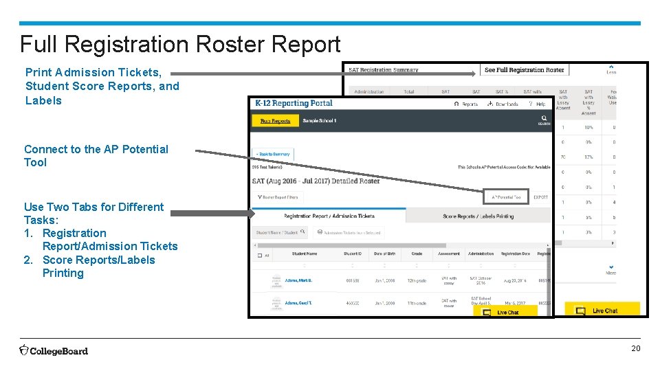660x371 pixels.
Task: Switch to Score Reports / Labels Printing tab
Action: coord(478,216)
